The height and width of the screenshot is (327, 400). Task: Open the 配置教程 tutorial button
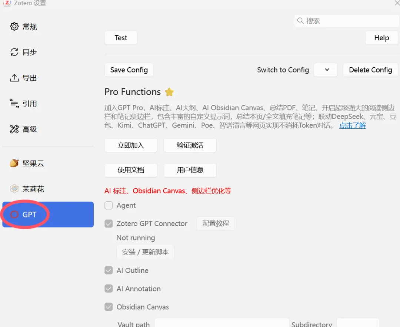[x=216, y=223]
